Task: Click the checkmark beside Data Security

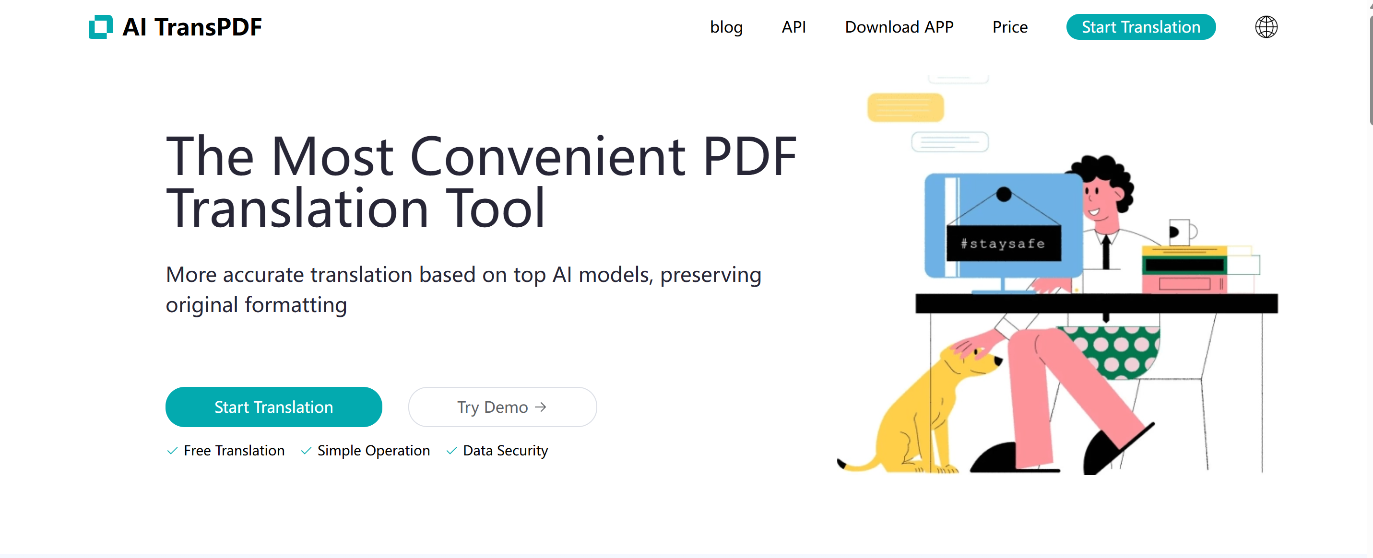Action: click(451, 451)
